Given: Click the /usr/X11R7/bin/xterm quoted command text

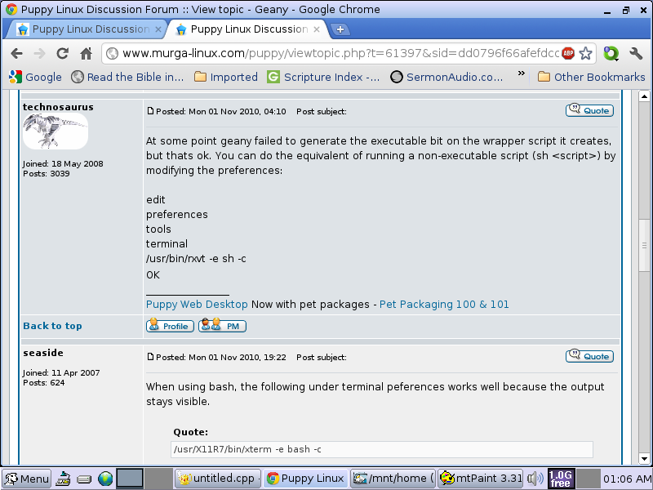Looking at the screenshot, I should coord(247,450).
